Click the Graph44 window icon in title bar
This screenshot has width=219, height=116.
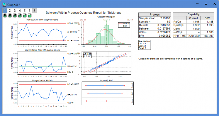coord(5,4)
